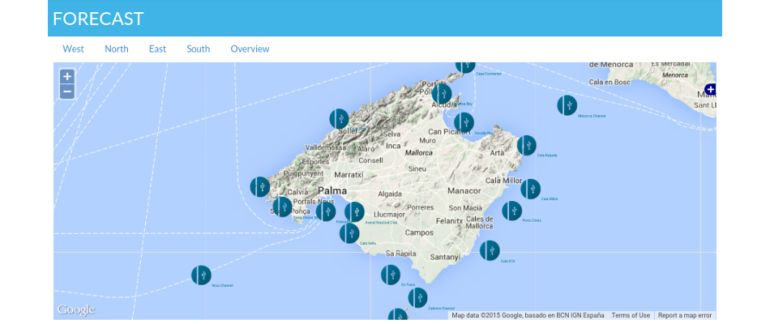Switch to the South tab
The width and height of the screenshot is (770, 324).
pos(199,49)
